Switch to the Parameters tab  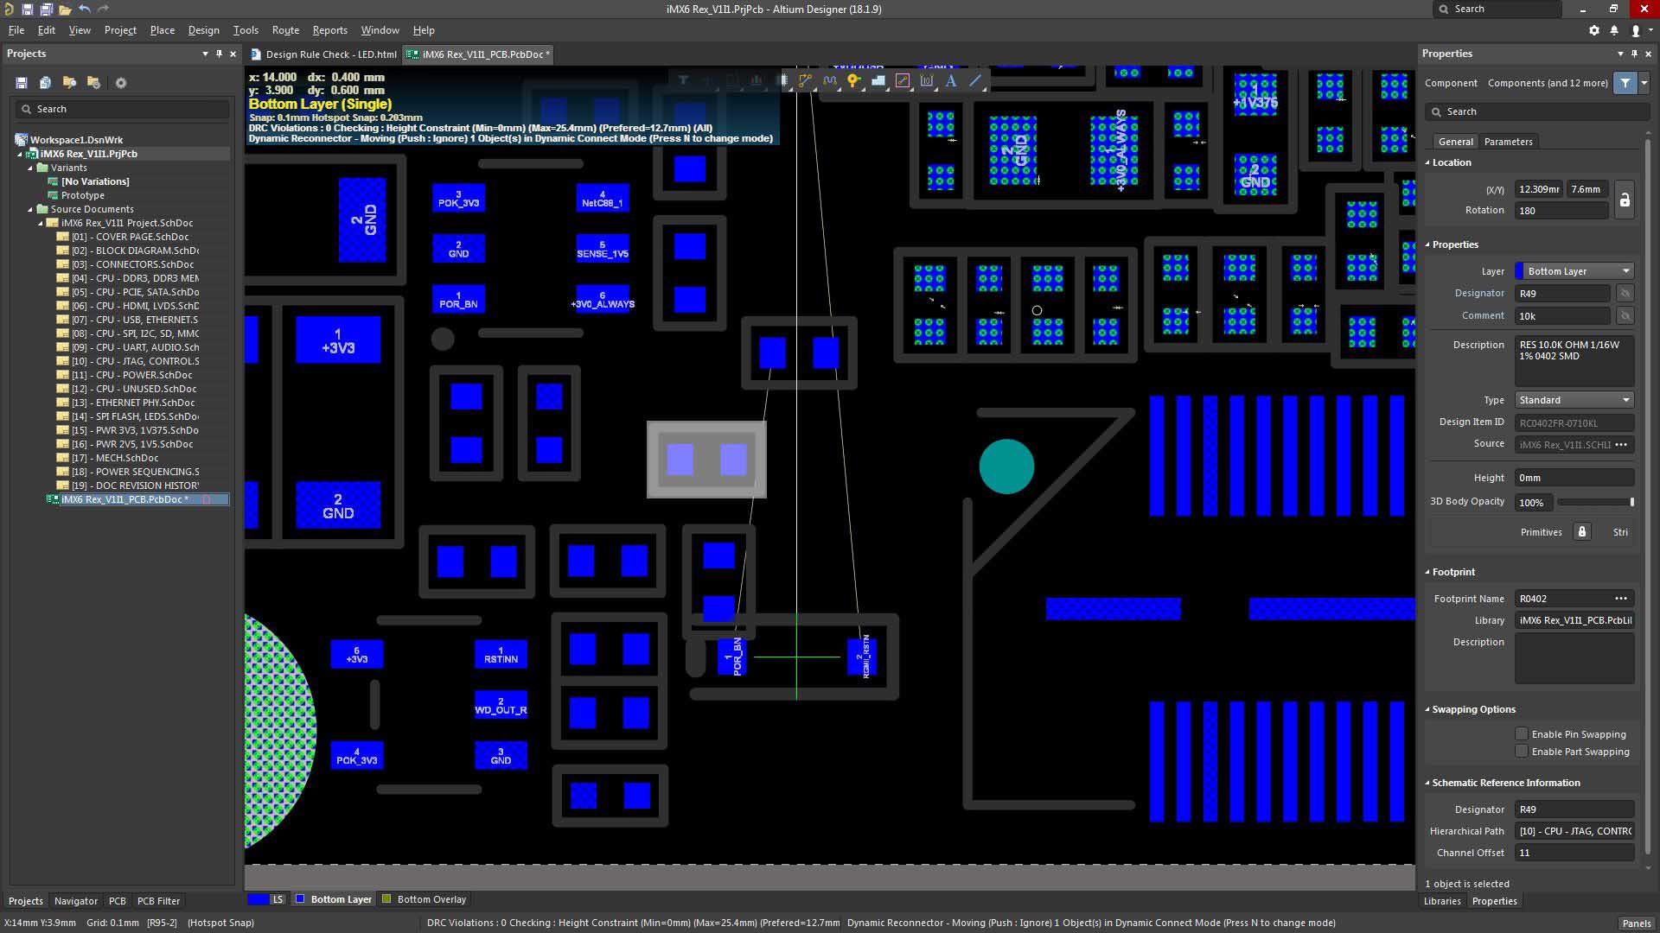click(x=1508, y=142)
